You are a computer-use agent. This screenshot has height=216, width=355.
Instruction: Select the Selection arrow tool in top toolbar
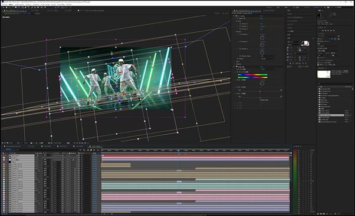tap(4, 8)
